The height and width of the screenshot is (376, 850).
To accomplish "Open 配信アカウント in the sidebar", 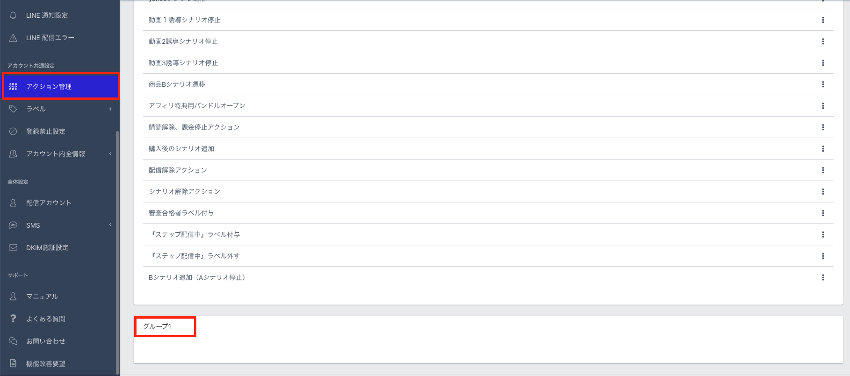I will 49,203.
